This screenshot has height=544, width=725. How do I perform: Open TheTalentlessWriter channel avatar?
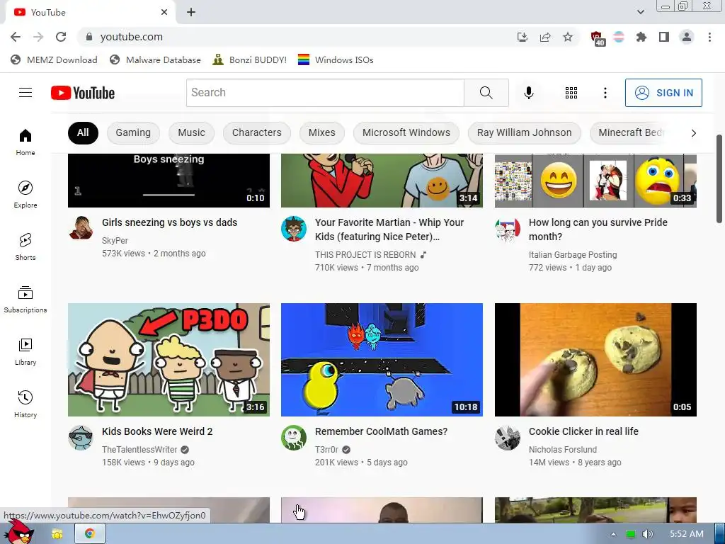coord(81,437)
